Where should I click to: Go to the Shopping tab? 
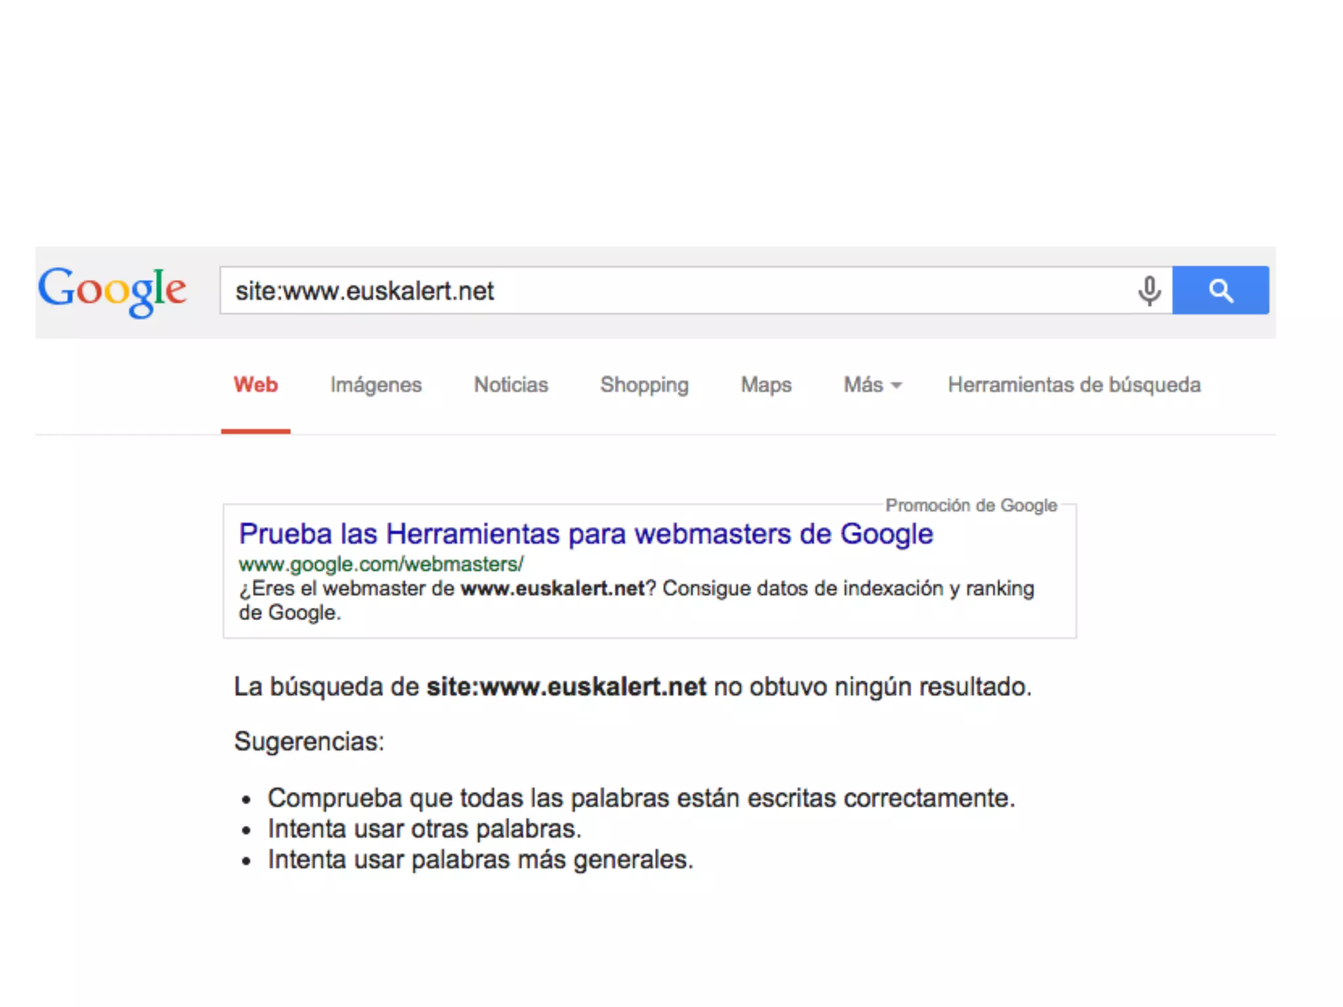click(644, 385)
